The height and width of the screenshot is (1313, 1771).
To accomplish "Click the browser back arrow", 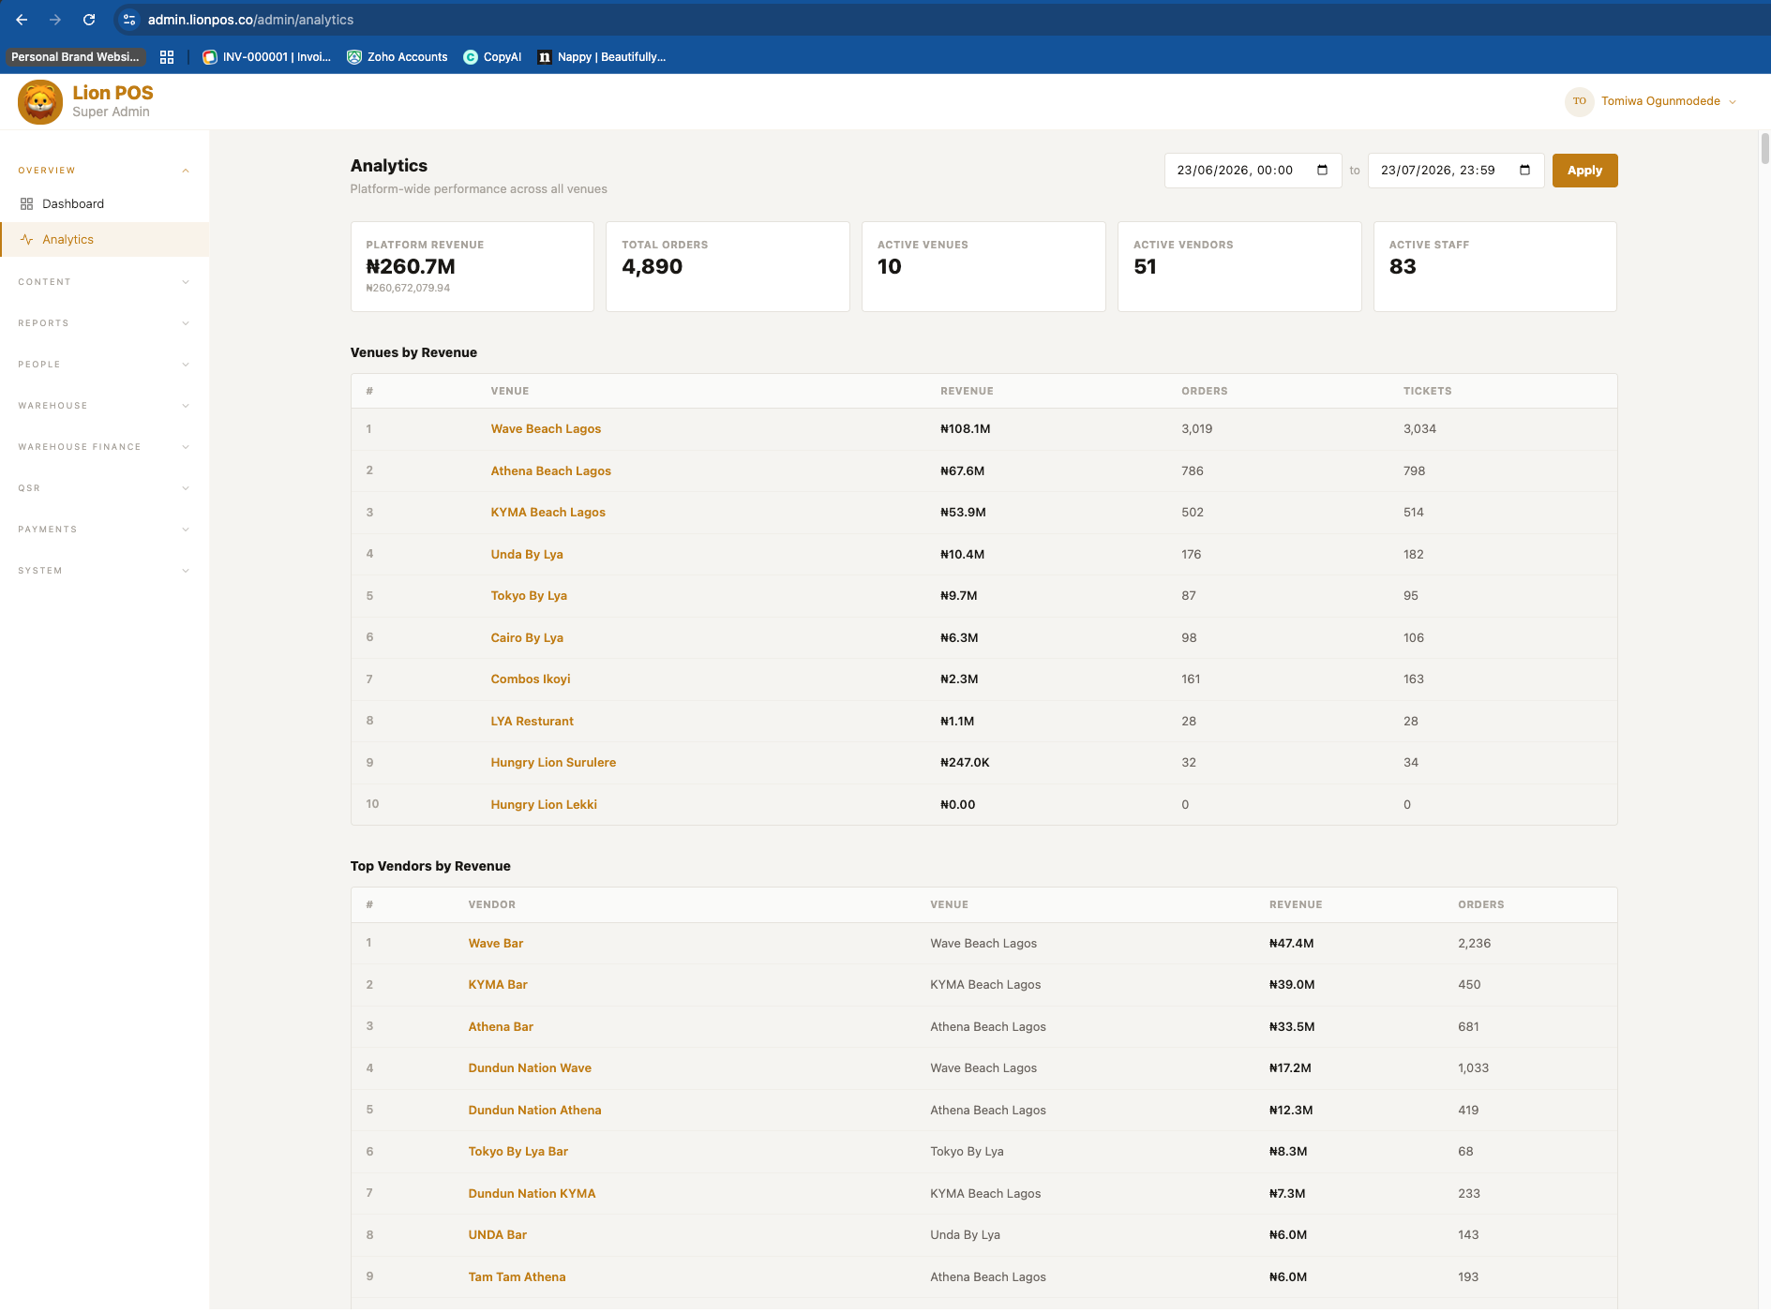I will [22, 20].
